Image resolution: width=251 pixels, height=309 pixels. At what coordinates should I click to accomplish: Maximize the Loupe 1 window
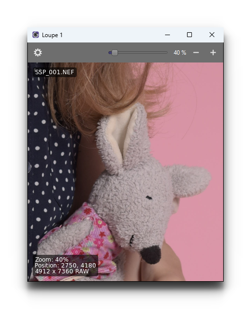tap(189, 35)
